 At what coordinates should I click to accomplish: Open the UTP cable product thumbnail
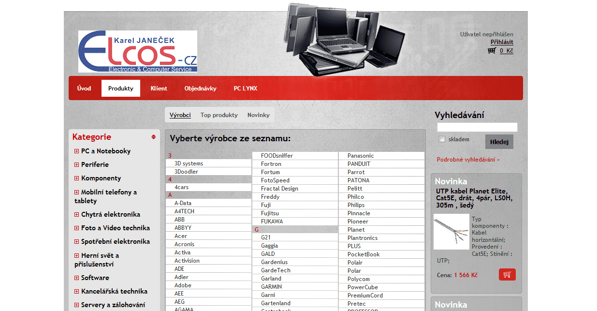pos(451,232)
